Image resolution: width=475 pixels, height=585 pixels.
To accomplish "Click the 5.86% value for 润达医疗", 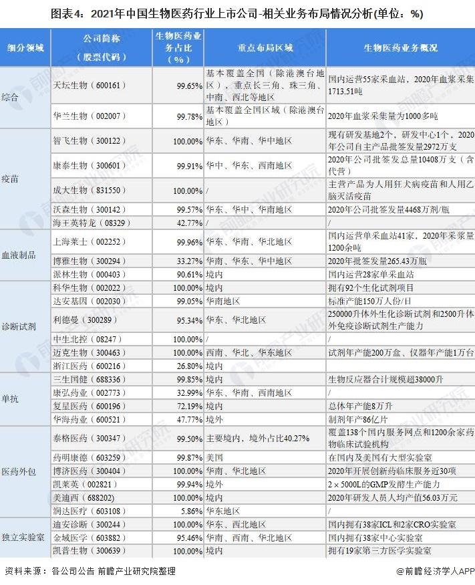I will tap(192, 511).
